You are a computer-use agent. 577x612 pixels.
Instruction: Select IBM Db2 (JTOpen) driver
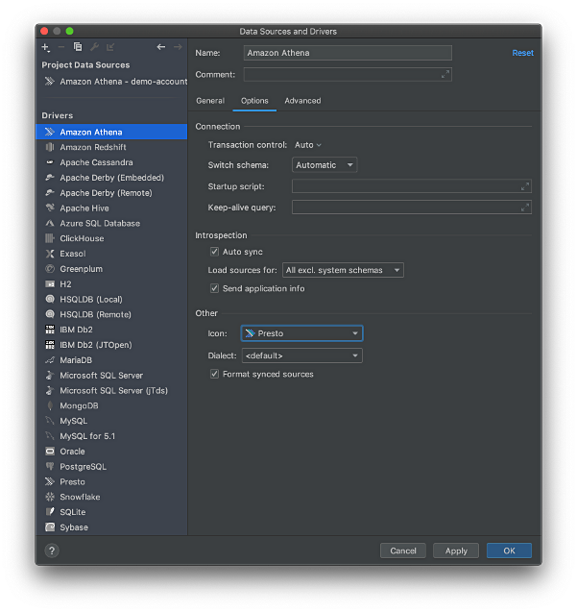pyautogui.click(x=111, y=345)
